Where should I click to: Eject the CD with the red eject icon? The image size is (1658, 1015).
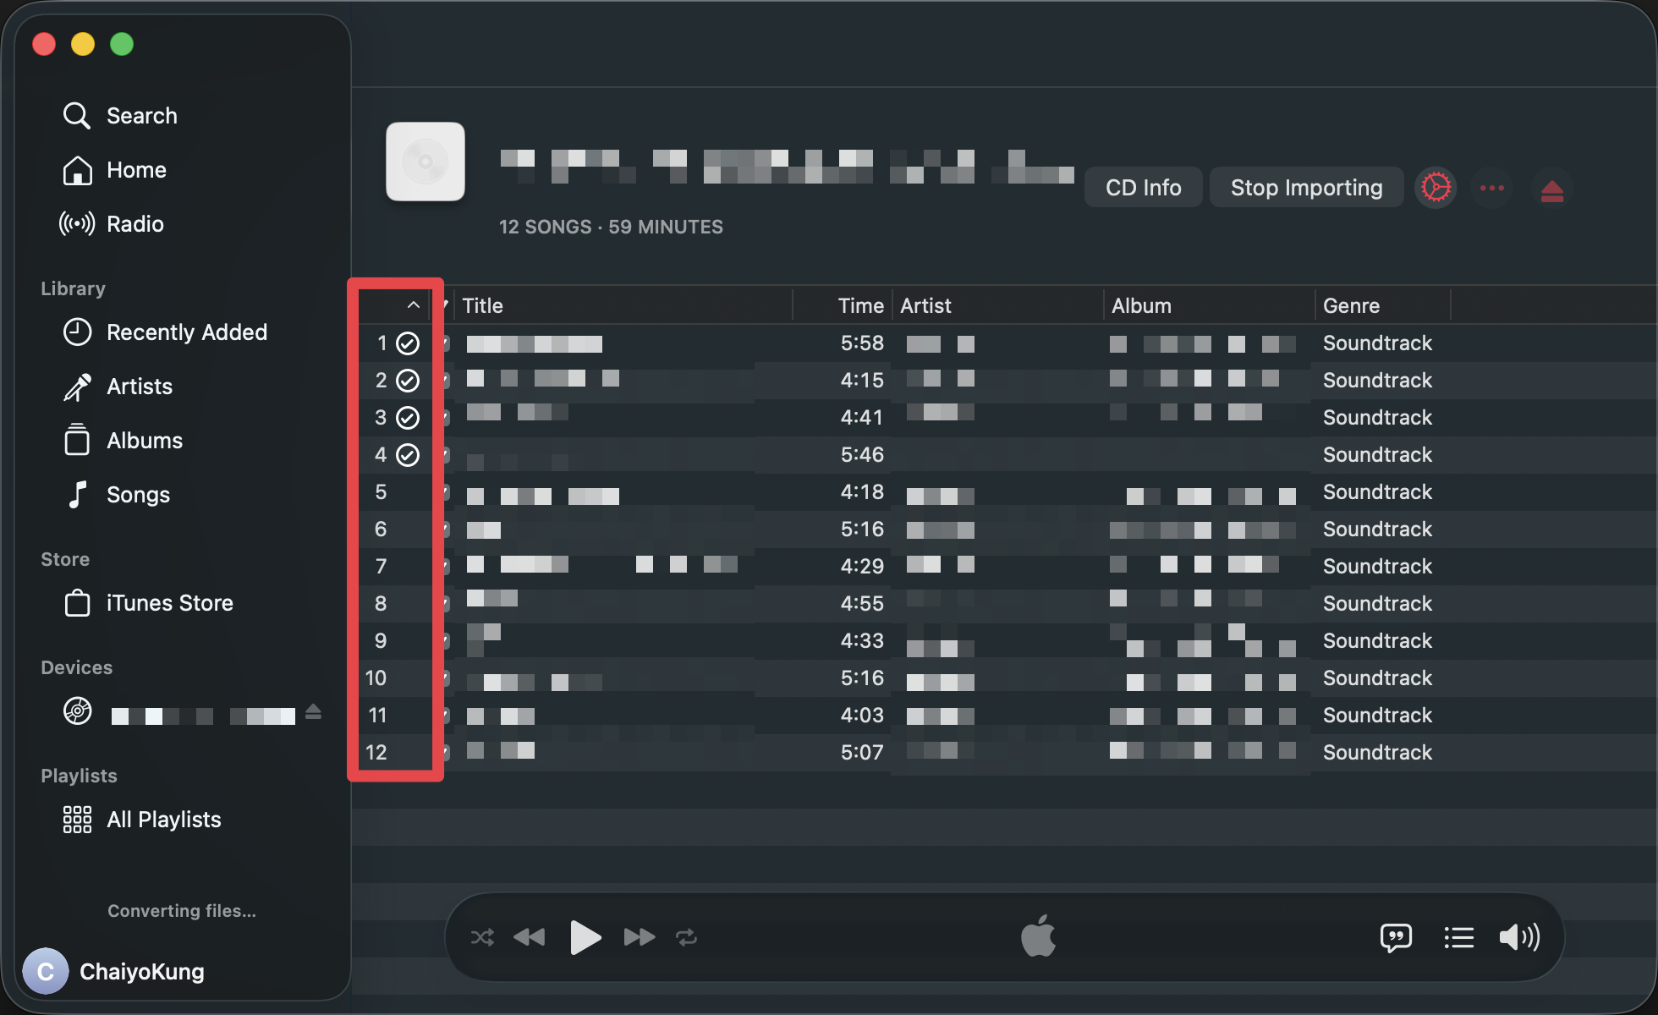(1551, 189)
